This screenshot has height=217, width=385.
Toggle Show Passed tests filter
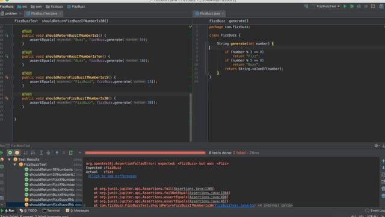click(10, 153)
